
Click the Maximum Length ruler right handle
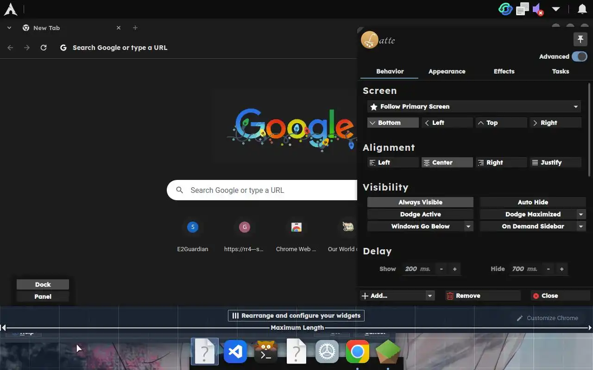coord(590,327)
